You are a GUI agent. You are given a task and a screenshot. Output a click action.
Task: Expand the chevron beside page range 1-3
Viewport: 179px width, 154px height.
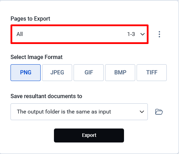(143, 34)
